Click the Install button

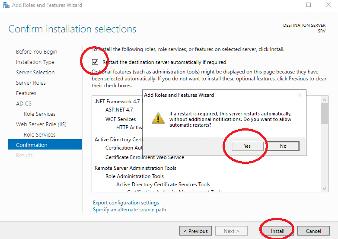point(277,231)
